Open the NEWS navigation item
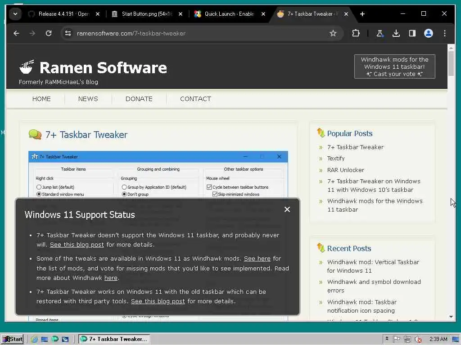Image resolution: width=461 pixels, height=345 pixels. [88, 99]
